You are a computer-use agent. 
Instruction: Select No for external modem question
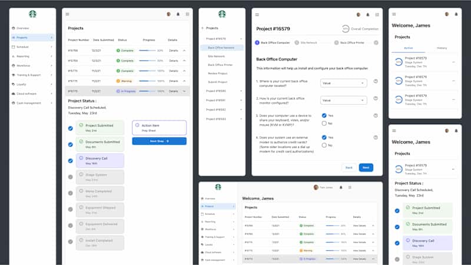[x=324, y=145]
